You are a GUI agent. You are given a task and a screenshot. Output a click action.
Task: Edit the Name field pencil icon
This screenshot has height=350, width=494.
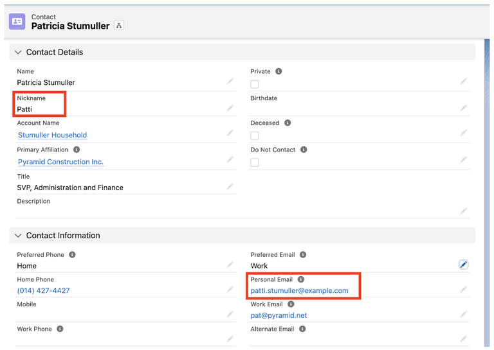coord(230,82)
